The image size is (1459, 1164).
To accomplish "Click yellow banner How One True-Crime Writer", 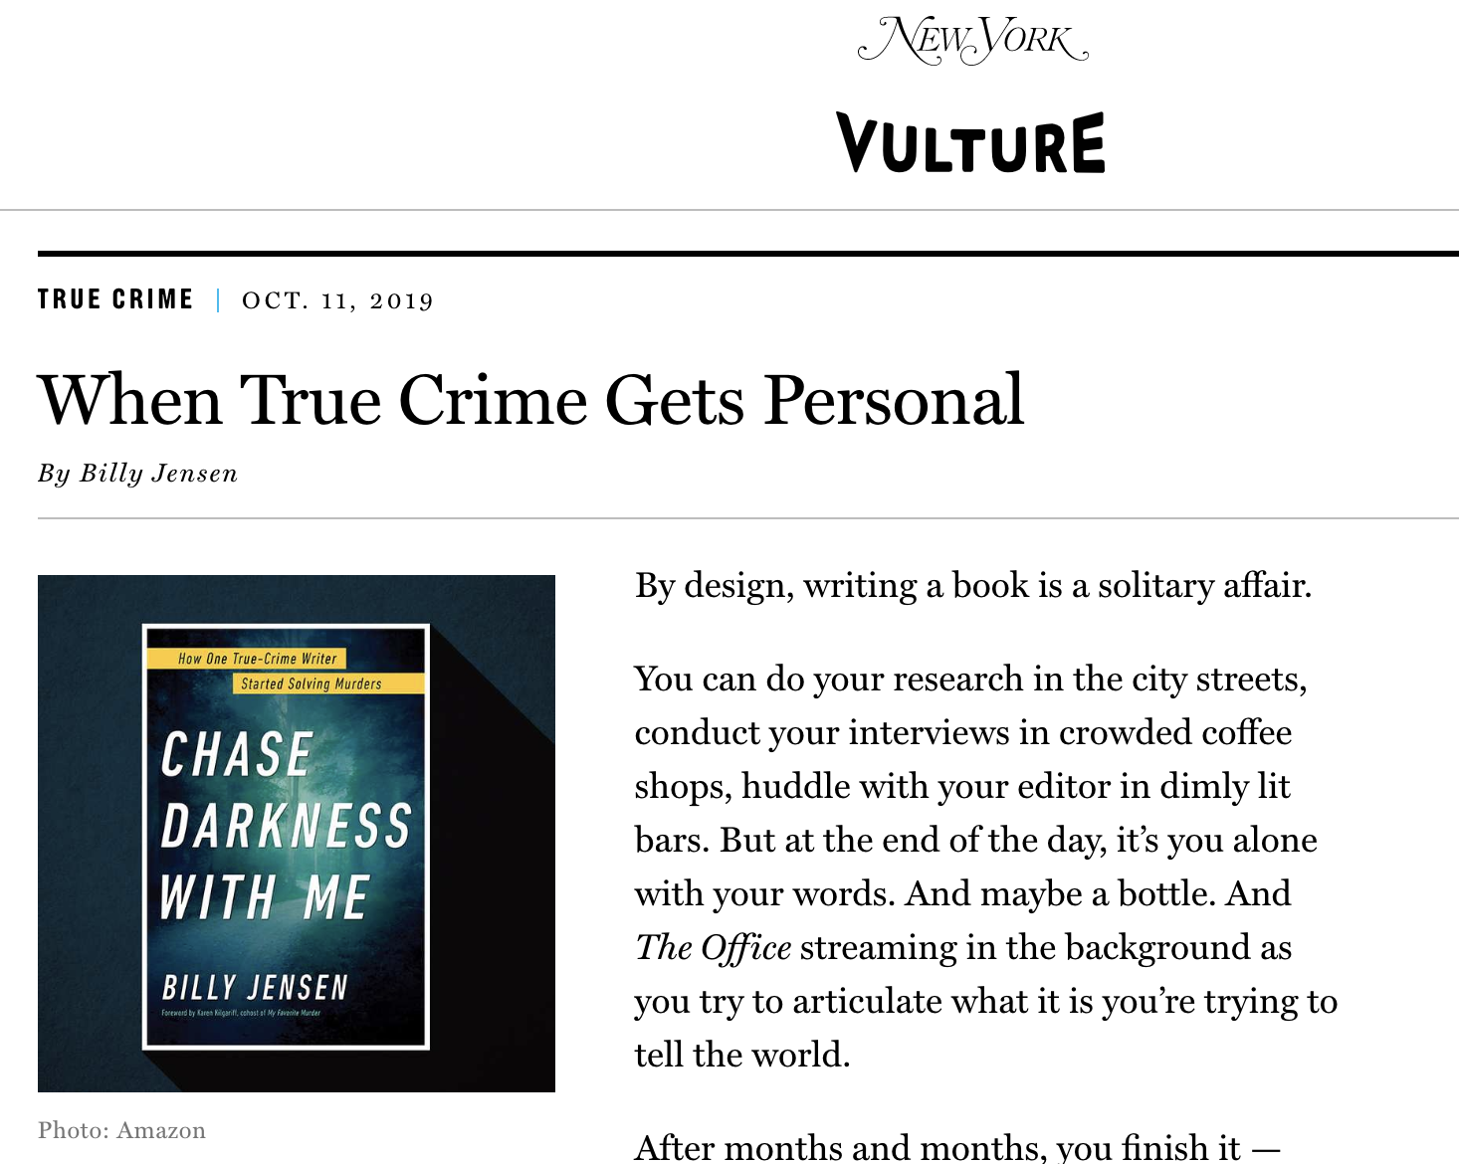I will click(257, 659).
